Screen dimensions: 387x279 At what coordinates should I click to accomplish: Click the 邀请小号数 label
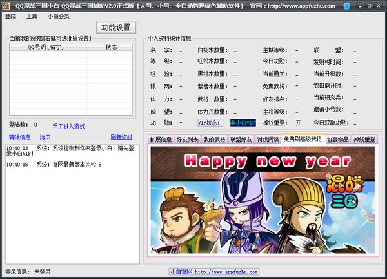[328, 109]
